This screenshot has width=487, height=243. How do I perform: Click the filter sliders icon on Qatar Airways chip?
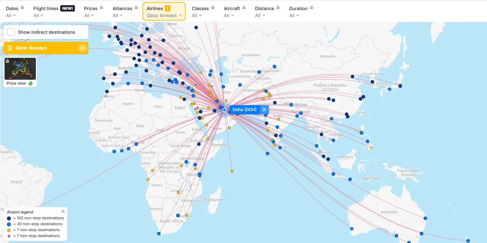10,48
